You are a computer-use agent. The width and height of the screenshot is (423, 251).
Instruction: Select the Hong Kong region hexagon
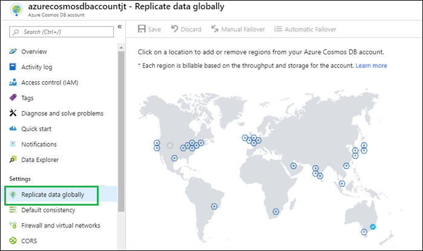346,166
